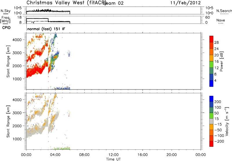Select the 'N.Search' legend label

click(224, 11)
